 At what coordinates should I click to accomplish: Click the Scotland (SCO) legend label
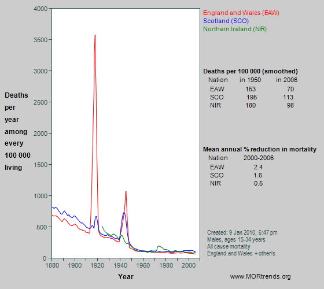pyautogui.click(x=226, y=21)
